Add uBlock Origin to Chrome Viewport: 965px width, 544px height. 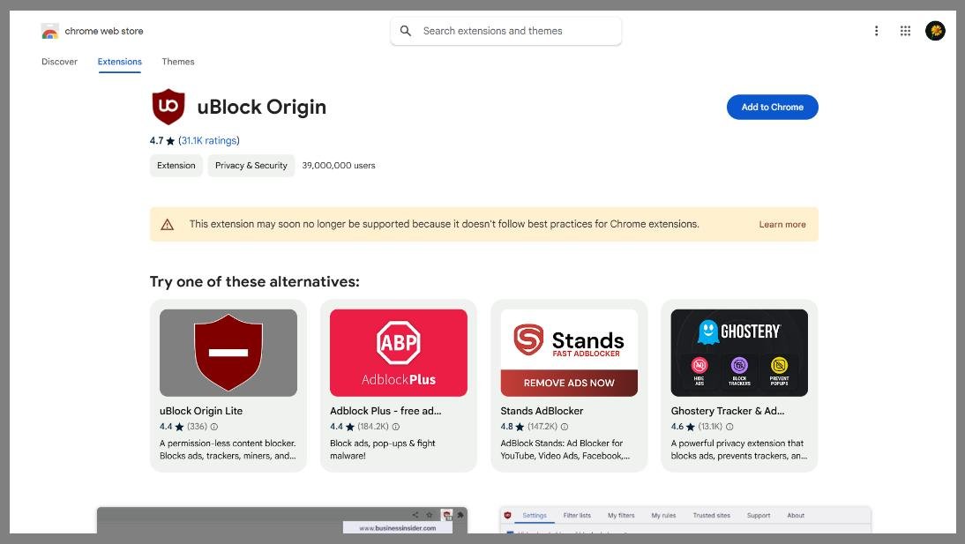(773, 107)
